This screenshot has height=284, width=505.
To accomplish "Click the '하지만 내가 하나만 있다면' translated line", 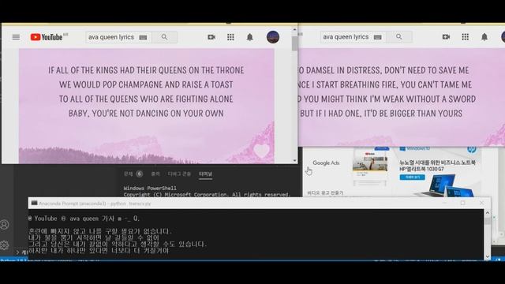I will (x=99, y=251).
